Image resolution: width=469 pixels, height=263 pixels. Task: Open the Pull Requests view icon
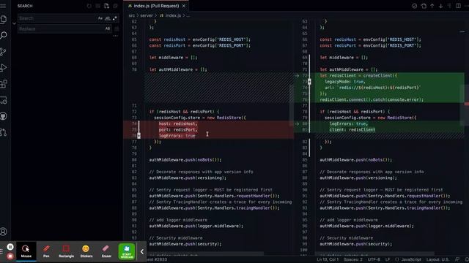pyautogui.click(x=4, y=132)
